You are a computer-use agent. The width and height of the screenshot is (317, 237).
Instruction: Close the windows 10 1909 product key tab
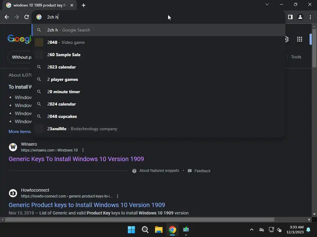72,5
